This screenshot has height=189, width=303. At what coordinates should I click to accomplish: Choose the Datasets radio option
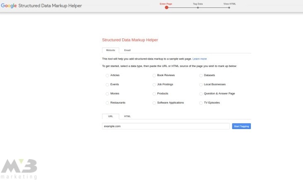pyautogui.click(x=201, y=76)
